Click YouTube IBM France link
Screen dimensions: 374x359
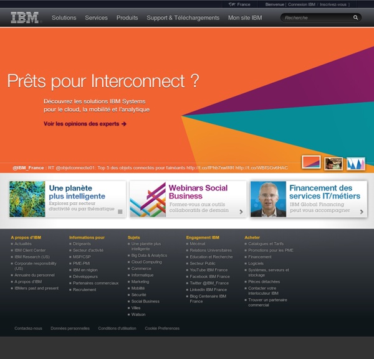point(209,270)
